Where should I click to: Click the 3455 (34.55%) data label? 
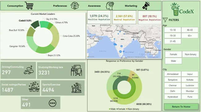[x=102, y=72]
